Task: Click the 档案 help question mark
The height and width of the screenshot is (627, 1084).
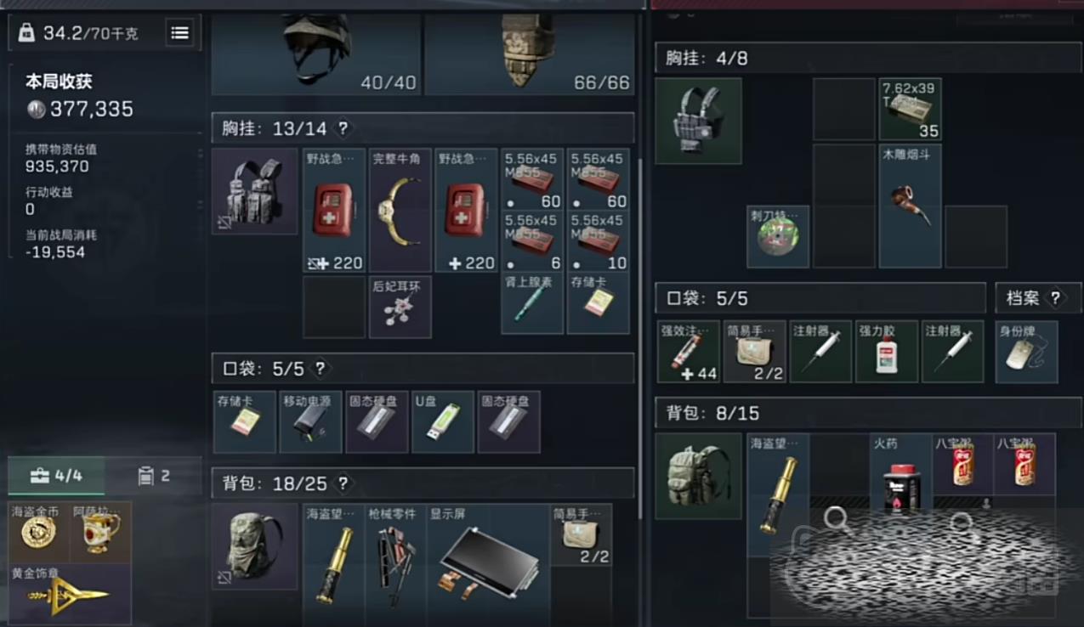Action: 1056,298
